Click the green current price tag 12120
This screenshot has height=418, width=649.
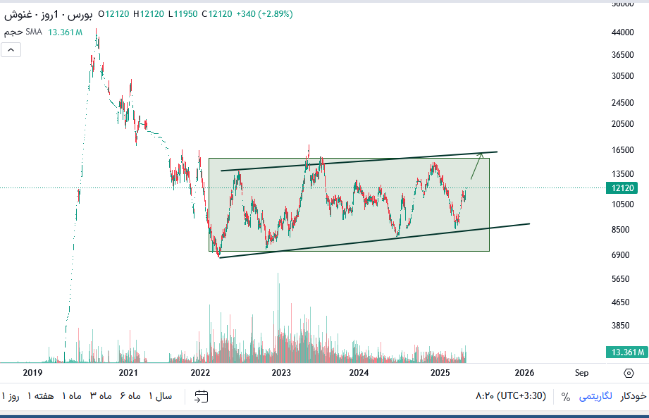(x=622, y=188)
